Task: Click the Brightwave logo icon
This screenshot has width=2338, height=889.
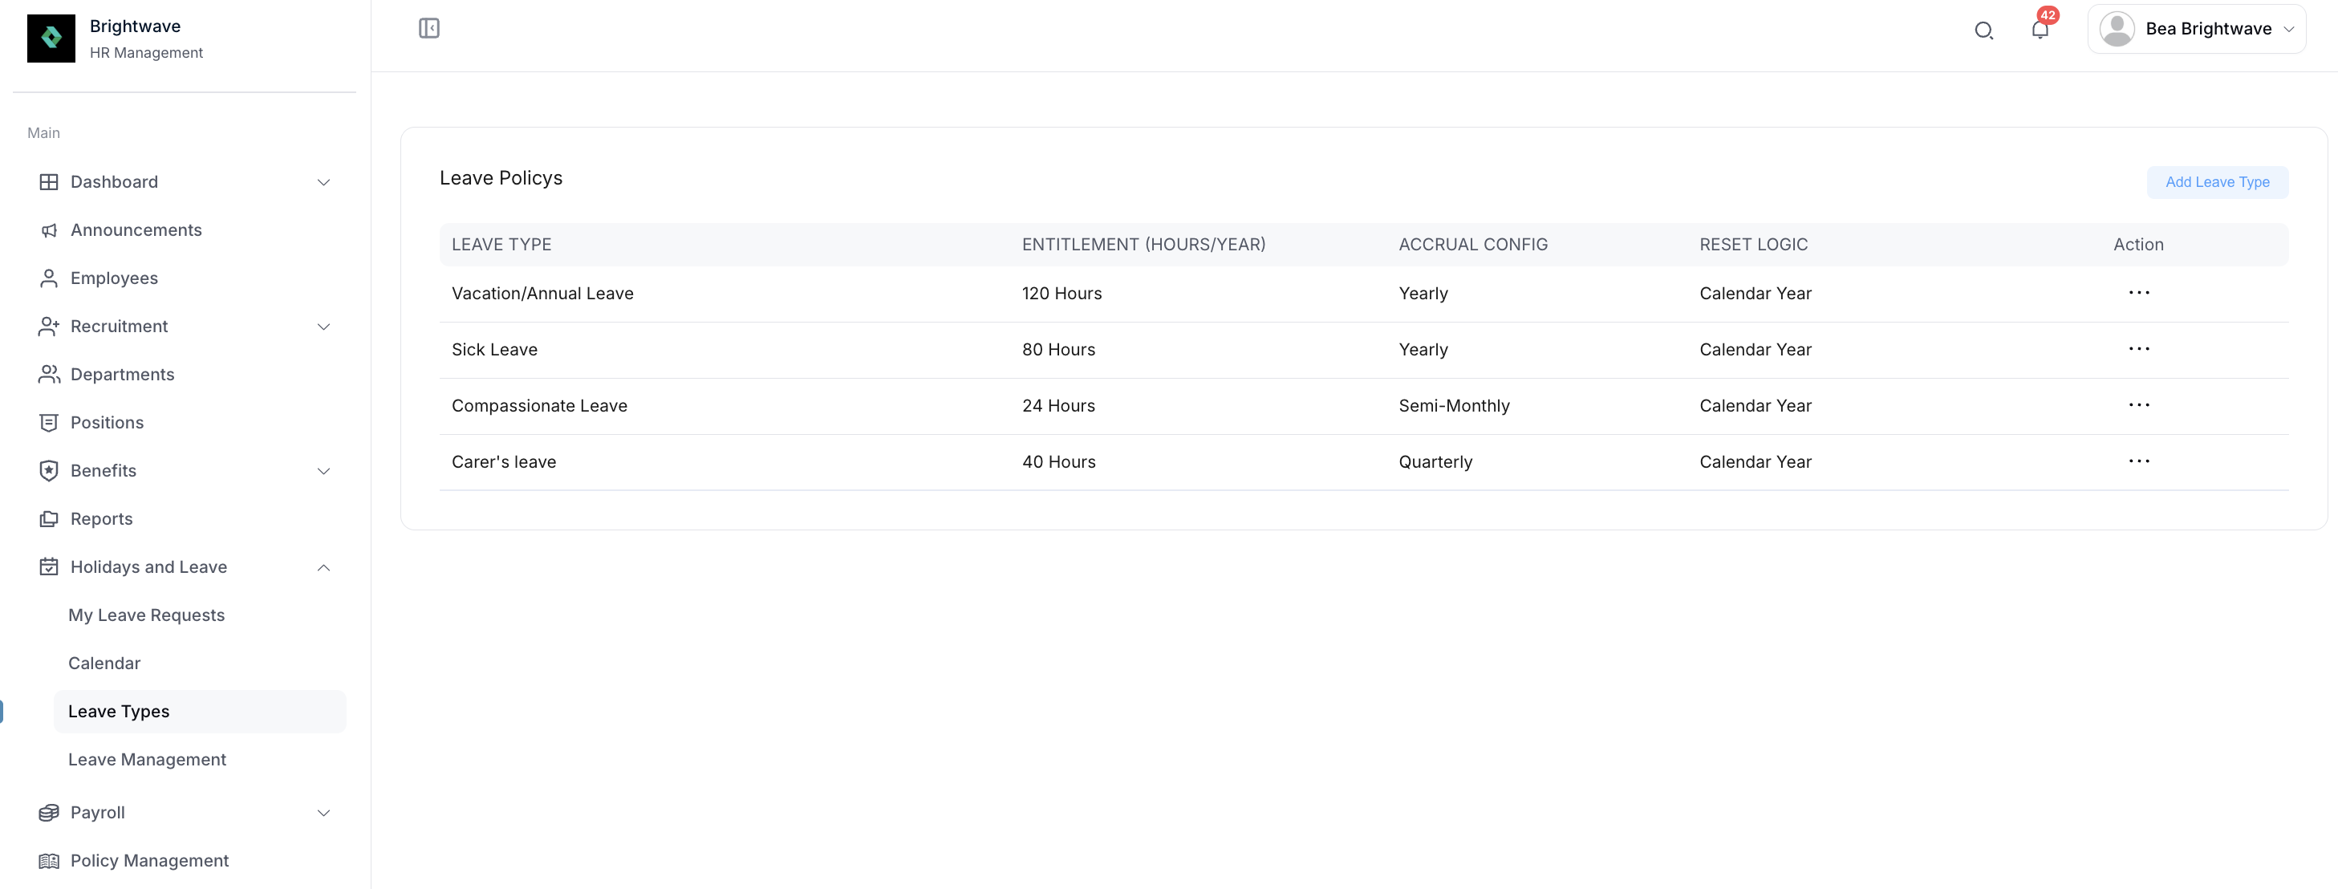Action: tap(51, 39)
